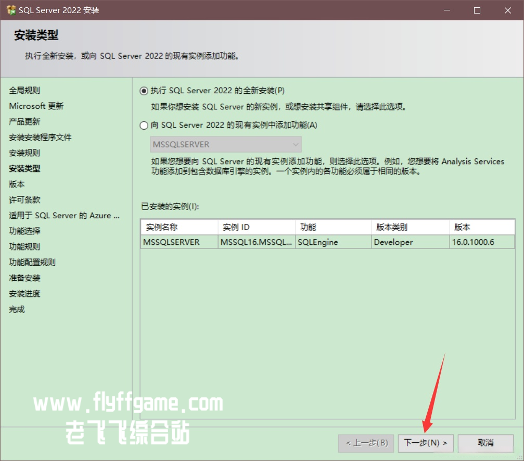
Task: Select the 版本 step in sidebar
Action: pos(17,184)
